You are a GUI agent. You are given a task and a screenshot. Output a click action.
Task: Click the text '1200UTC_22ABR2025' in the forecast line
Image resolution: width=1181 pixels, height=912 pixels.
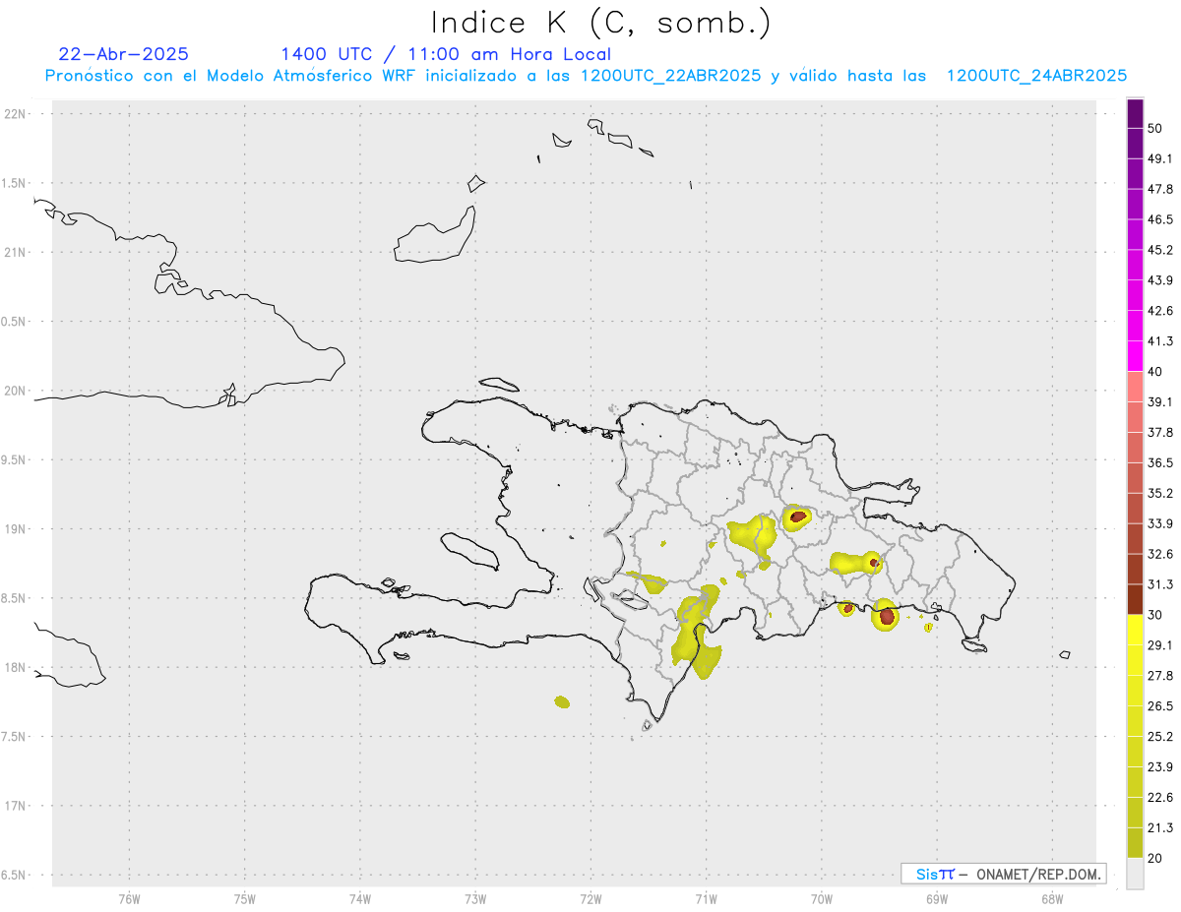(670, 76)
